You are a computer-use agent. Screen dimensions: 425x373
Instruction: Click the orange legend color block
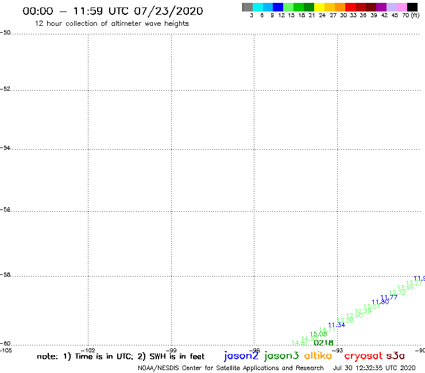click(340, 7)
